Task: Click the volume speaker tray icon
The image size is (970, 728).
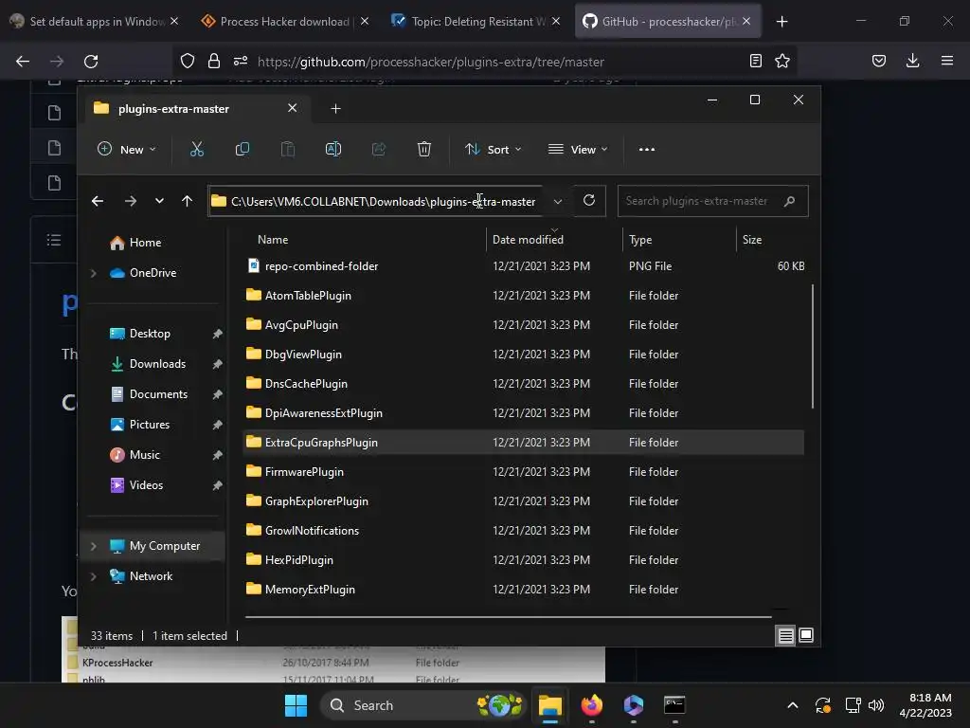Action: (x=876, y=705)
